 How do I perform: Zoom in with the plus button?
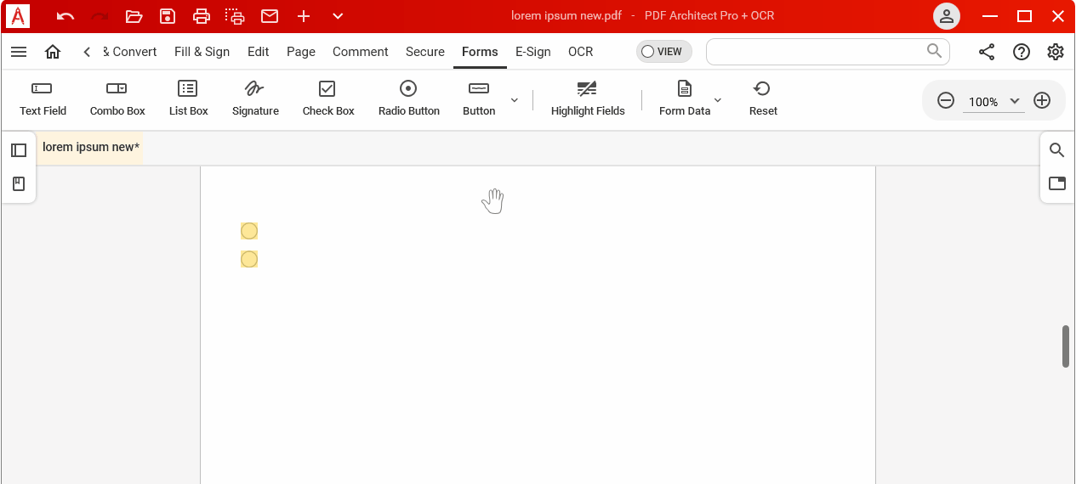[x=1042, y=100]
